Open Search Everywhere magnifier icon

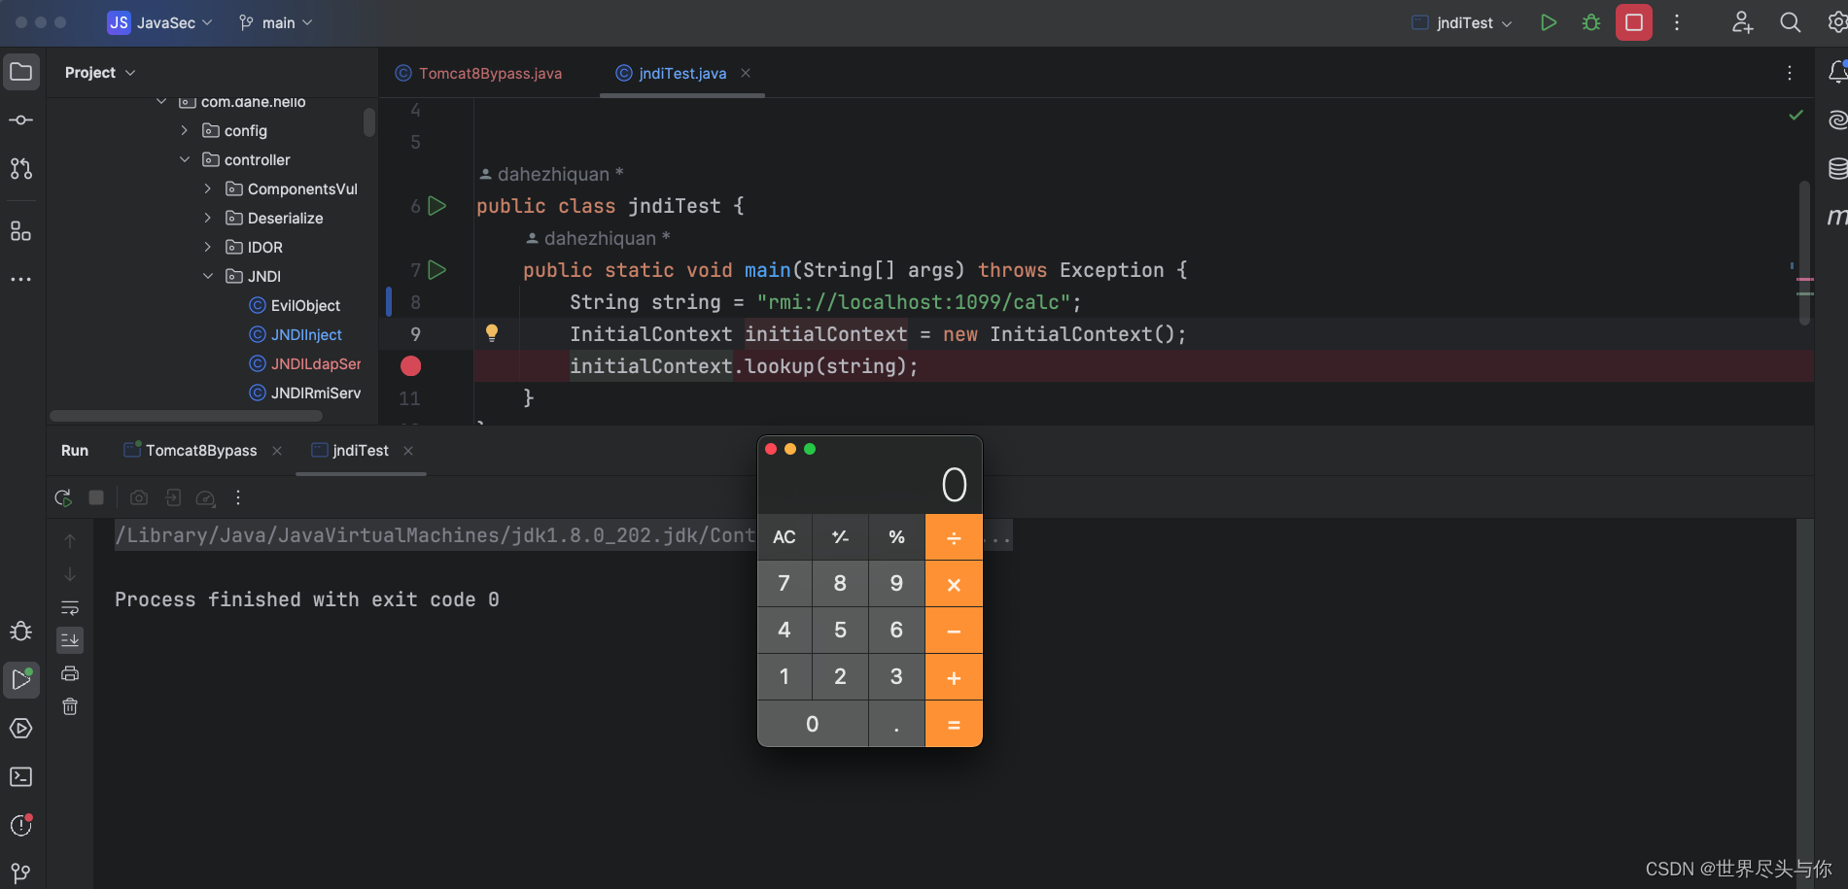point(1790,22)
